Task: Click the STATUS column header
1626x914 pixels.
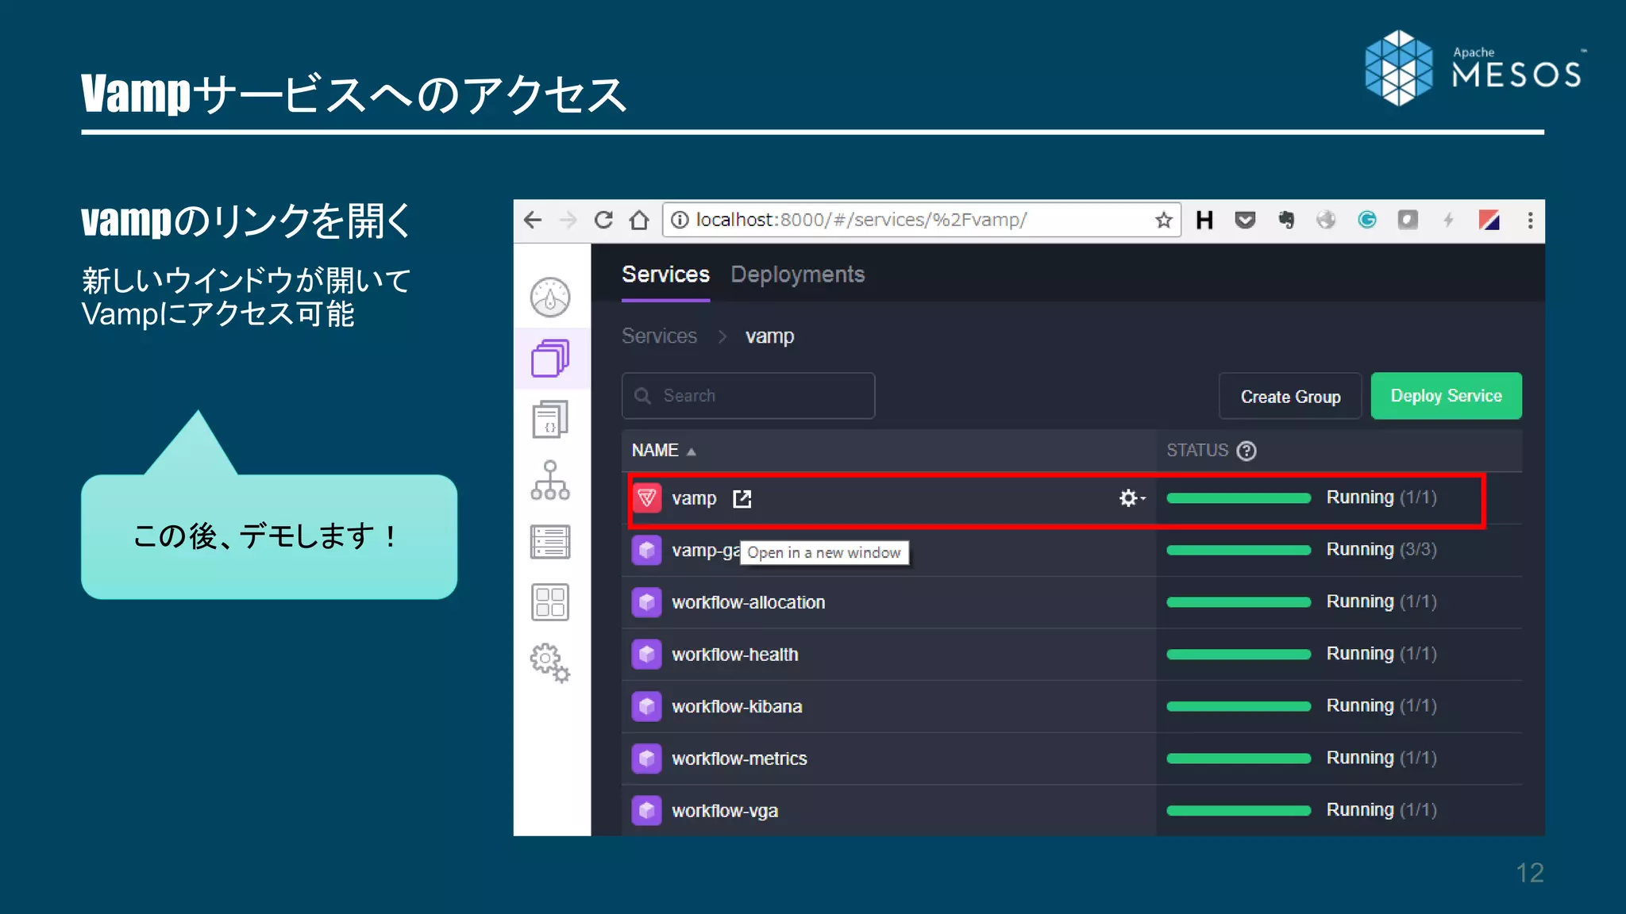Action: (1197, 451)
